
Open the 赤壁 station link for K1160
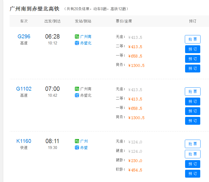[x=84, y=148]
